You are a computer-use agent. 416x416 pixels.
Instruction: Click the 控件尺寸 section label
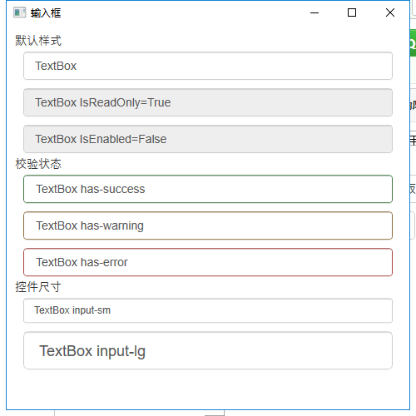tap(38, 287)
